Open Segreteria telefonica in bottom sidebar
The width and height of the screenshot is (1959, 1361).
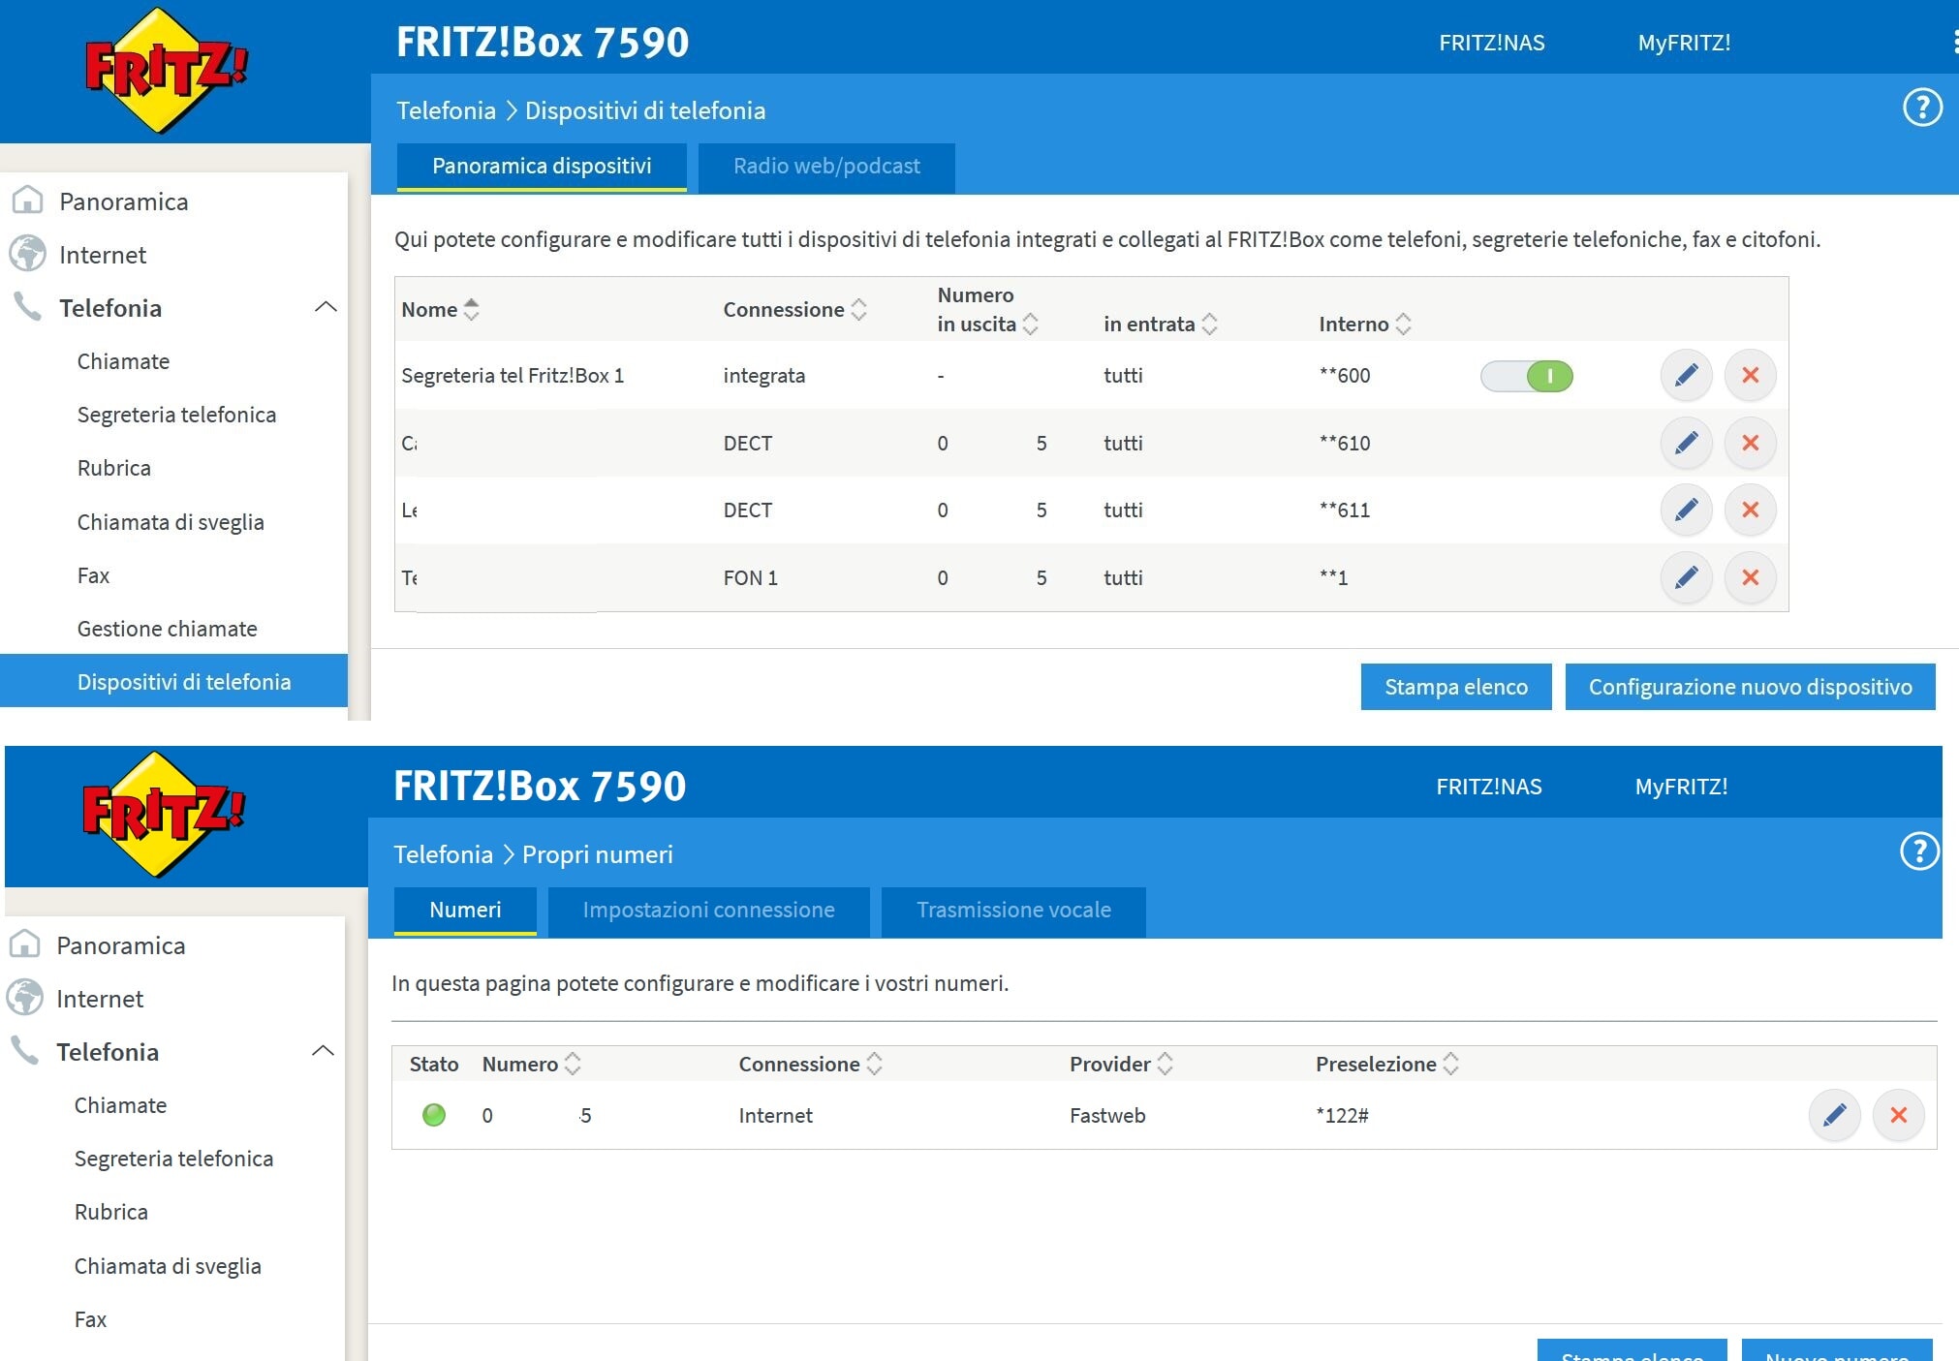(173, 1159)
